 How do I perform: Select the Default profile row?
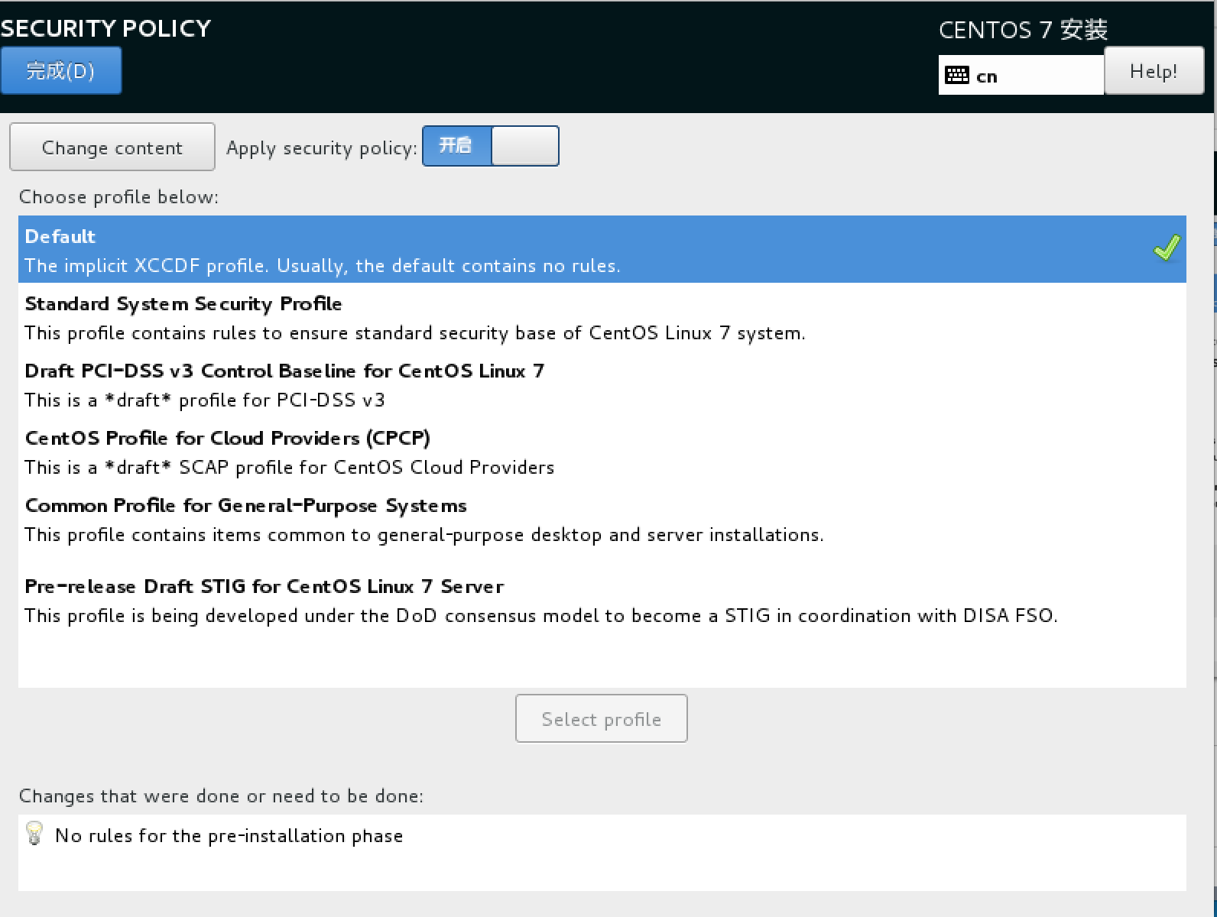(x=602, y=250)
